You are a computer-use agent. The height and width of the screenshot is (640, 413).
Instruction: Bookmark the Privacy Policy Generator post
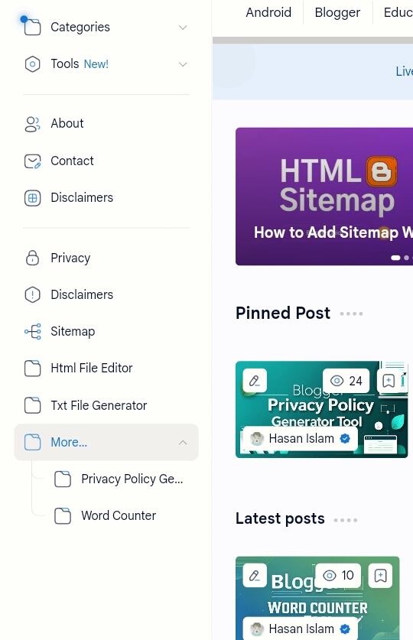click(389, 381)
